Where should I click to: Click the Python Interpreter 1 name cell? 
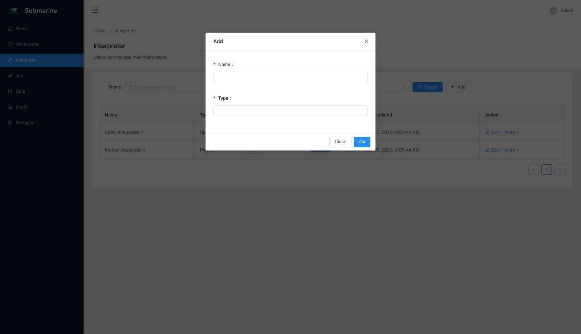[x=147, y=150]
